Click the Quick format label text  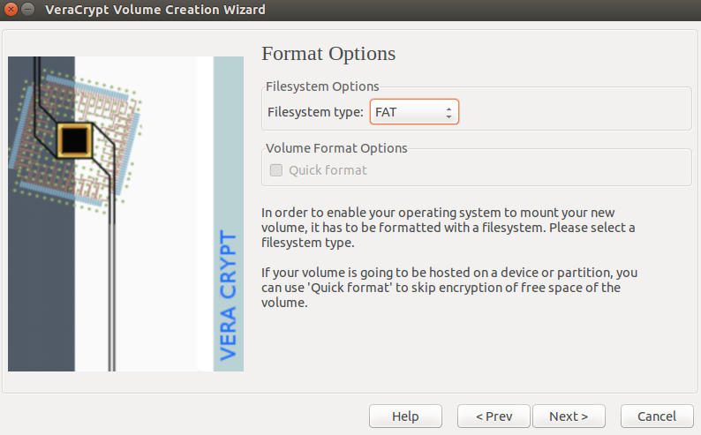(328, 170)
